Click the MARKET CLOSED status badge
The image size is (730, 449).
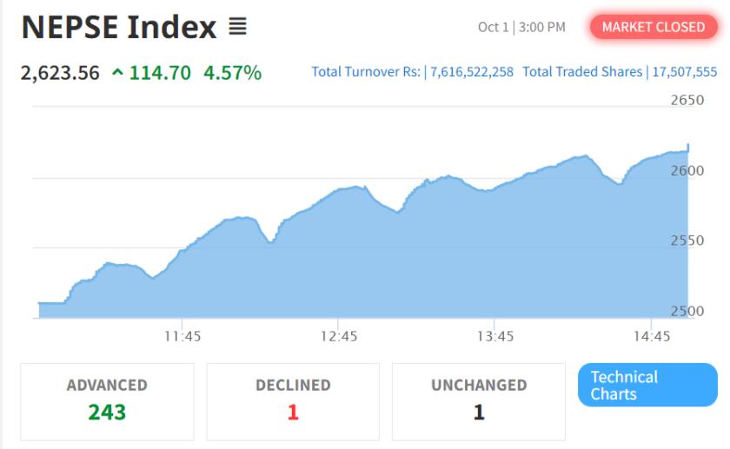653,27
